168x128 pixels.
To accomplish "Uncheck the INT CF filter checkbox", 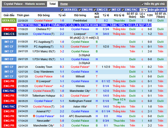I will [109, 10].
